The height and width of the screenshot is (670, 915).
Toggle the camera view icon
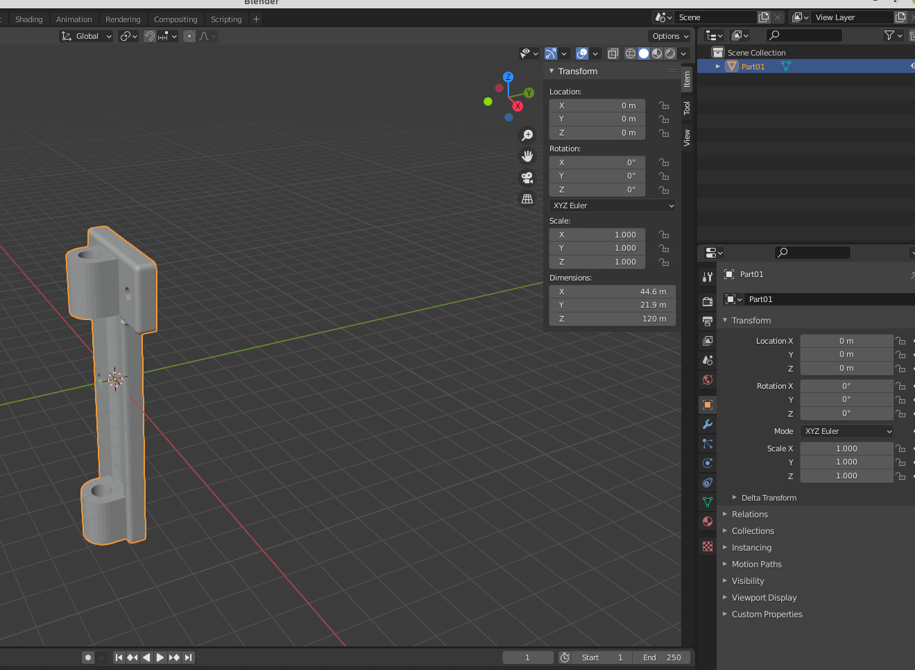tap(527, 178)
